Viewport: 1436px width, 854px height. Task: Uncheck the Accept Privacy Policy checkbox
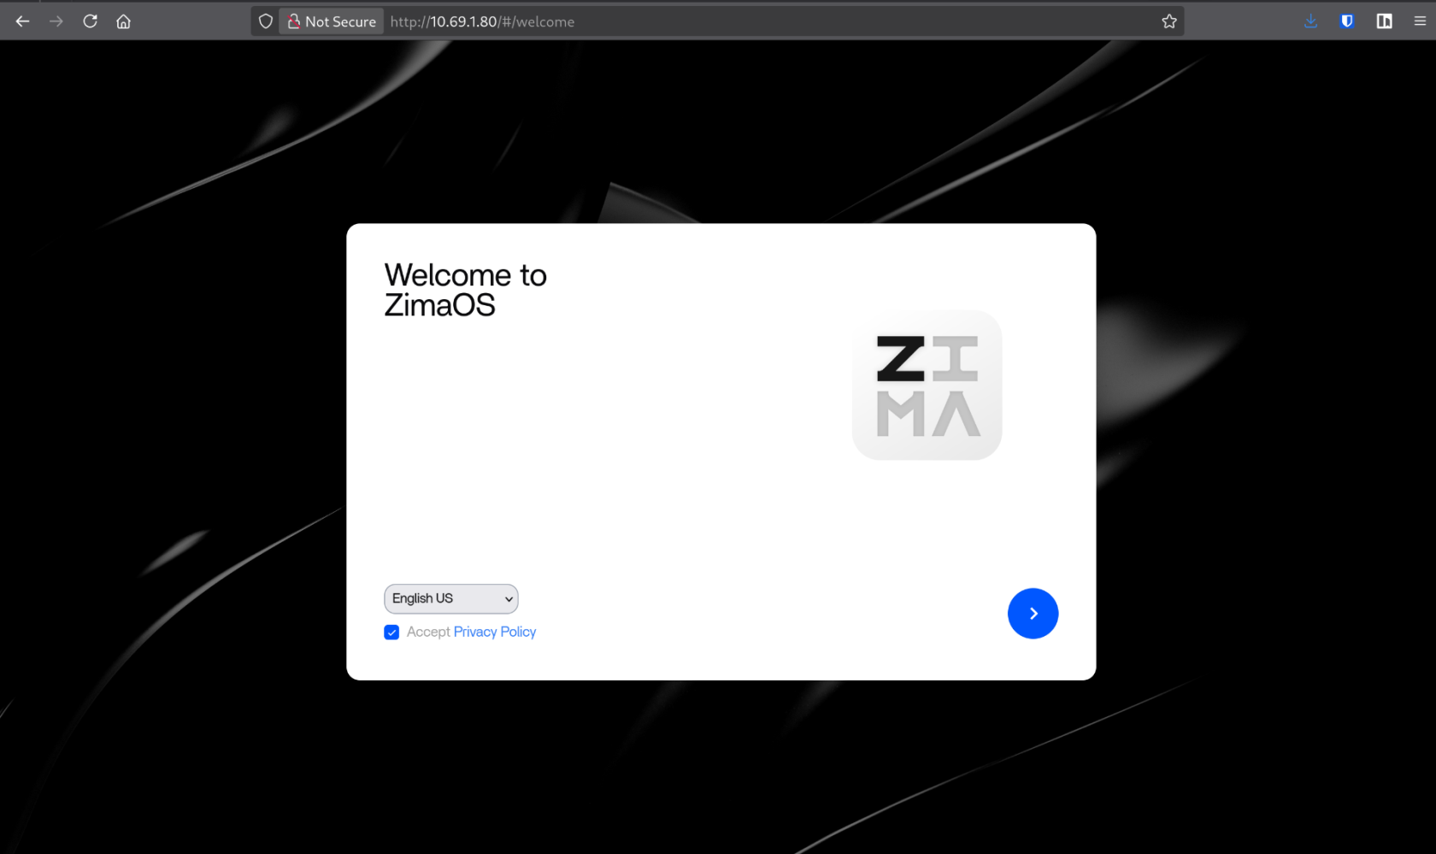click(391, 633)
